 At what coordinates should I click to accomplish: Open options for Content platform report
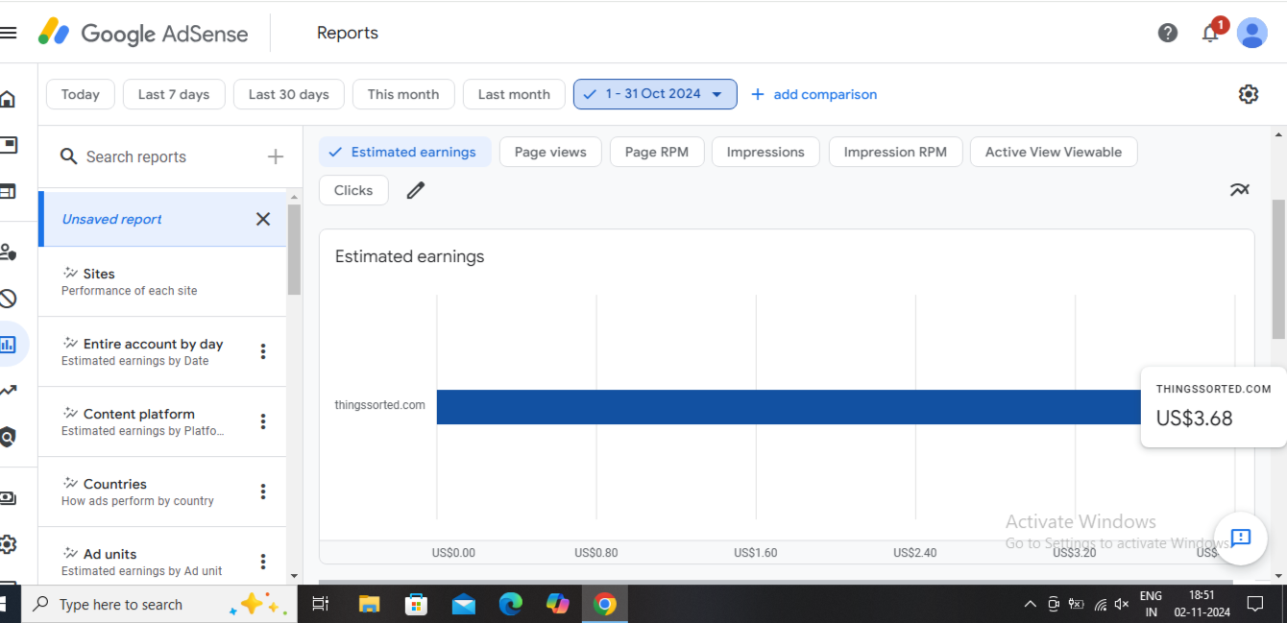click(263, 421)
